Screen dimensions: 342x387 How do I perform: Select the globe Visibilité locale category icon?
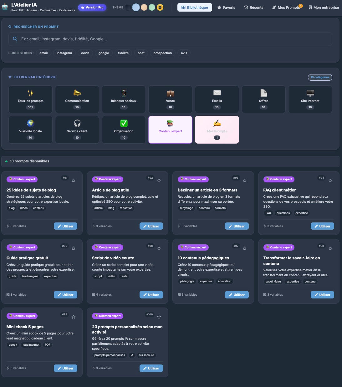click(x=30, y=123)
